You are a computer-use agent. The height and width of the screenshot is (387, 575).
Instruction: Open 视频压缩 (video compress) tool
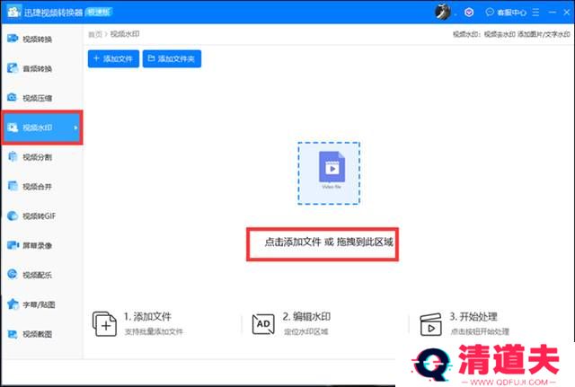pos(36,99)
